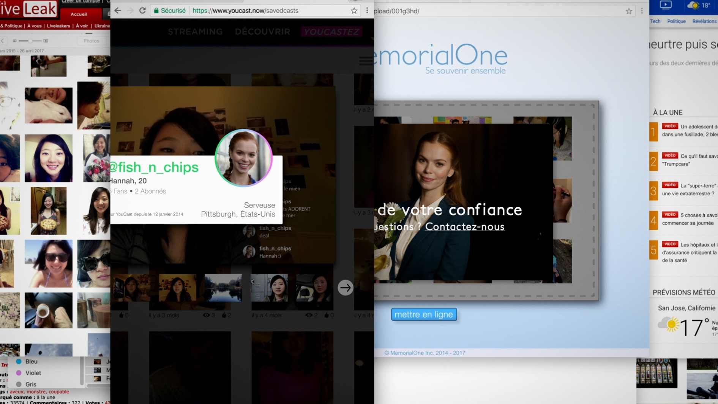Screen dimensions: 718x404
Task: Click the San Jose 17° weather icon
Action: (668, 325)
